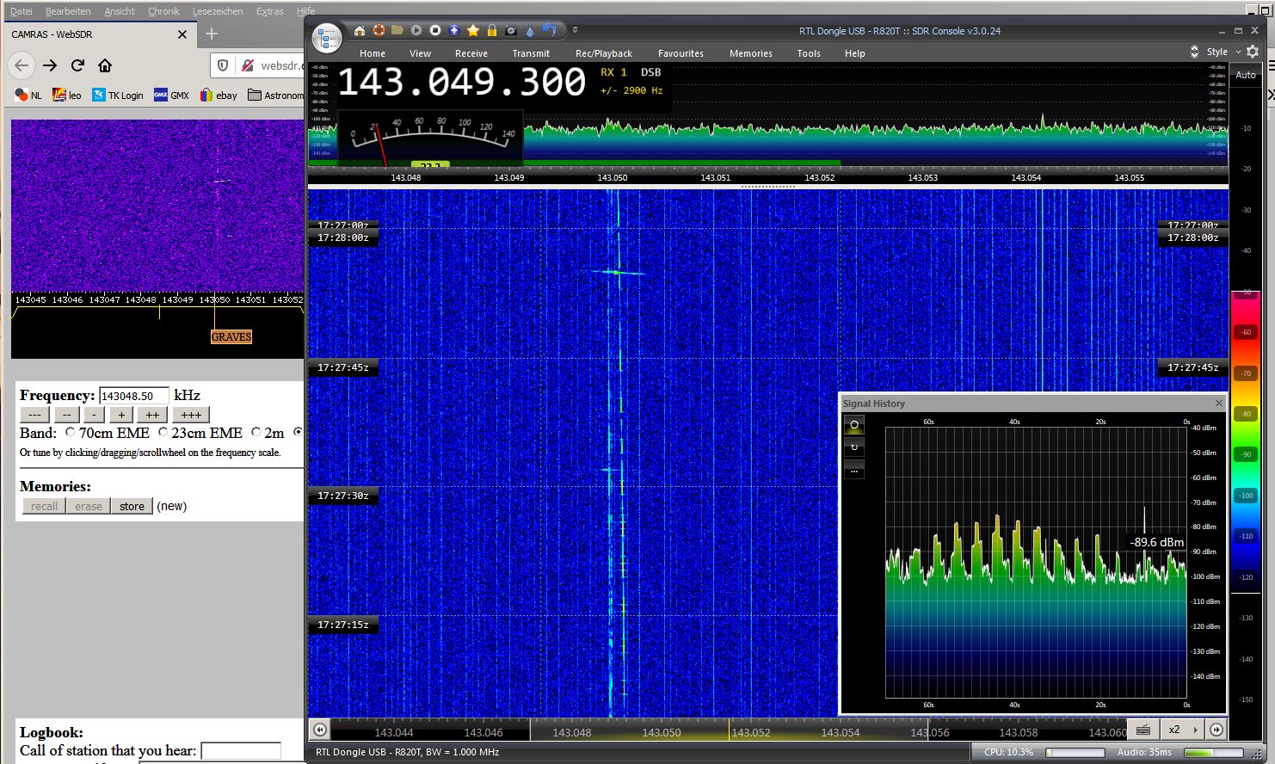Click the keyboard icon on bottom frequency bar
Screen dimensions: 1275x764
[x=1143, y=730]
